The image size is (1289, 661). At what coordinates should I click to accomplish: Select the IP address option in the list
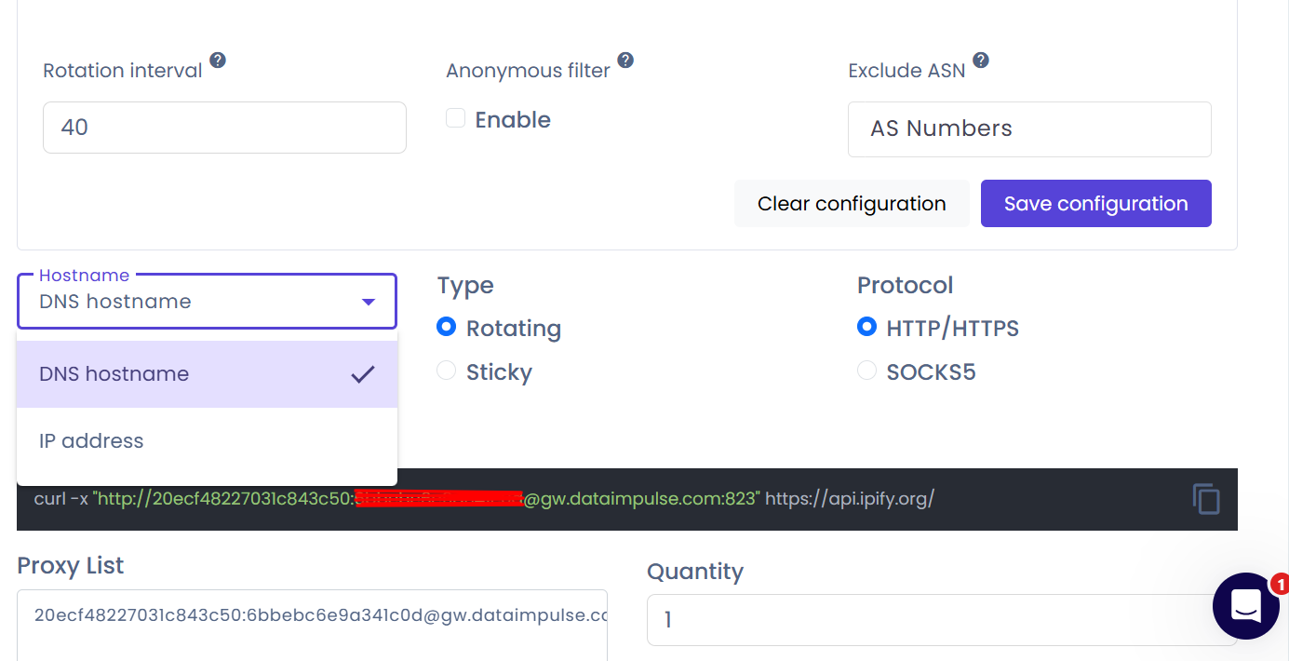207,441
